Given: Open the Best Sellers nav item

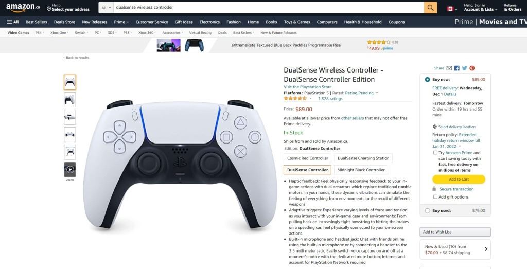Looking at the screenshot, I should [x=37, y=22].
